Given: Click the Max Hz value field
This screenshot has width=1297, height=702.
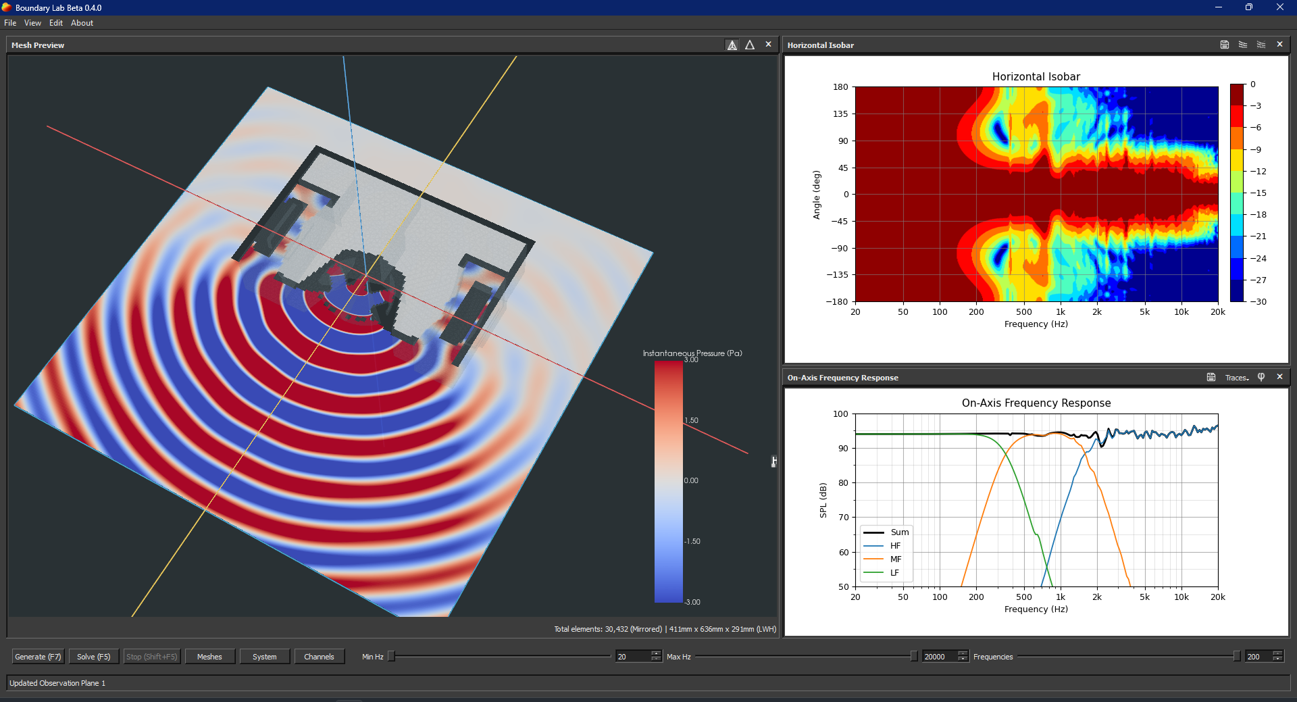Looking at the screenshot, I should [x=940, y=657].
